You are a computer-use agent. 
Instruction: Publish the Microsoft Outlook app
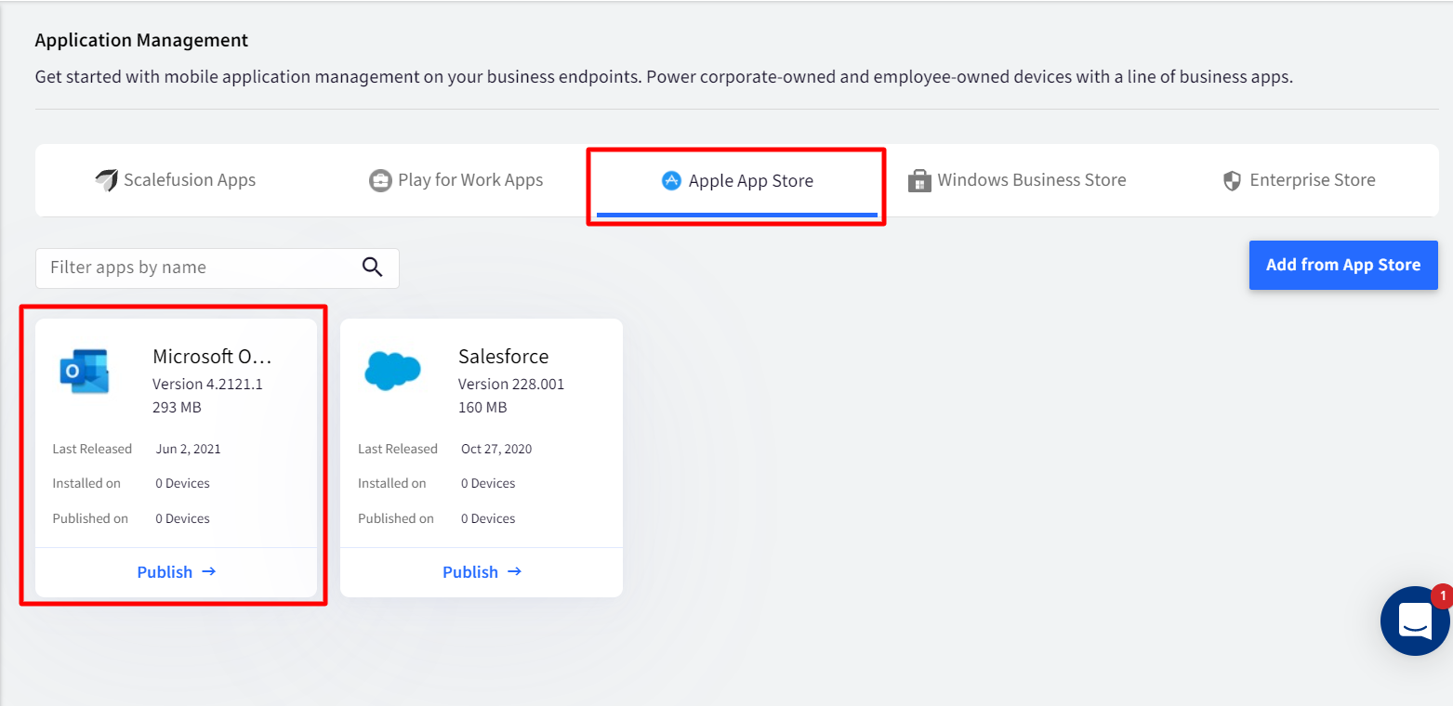[177, 571]
